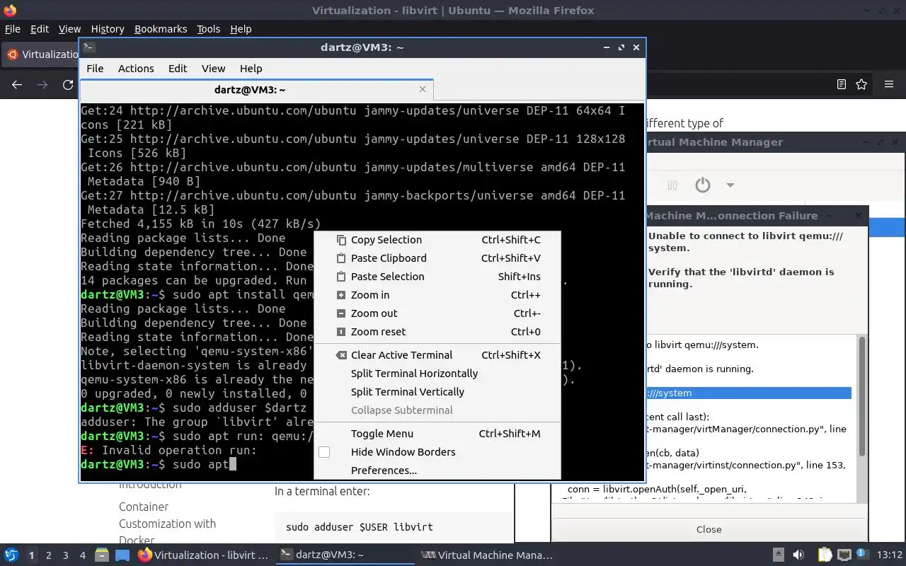Toggle Firefox reader view
This screenshot has width=906, height=566.
point(842,85)
